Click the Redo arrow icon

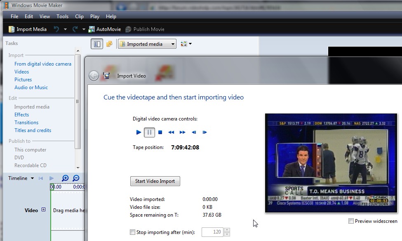click(75, 29)
